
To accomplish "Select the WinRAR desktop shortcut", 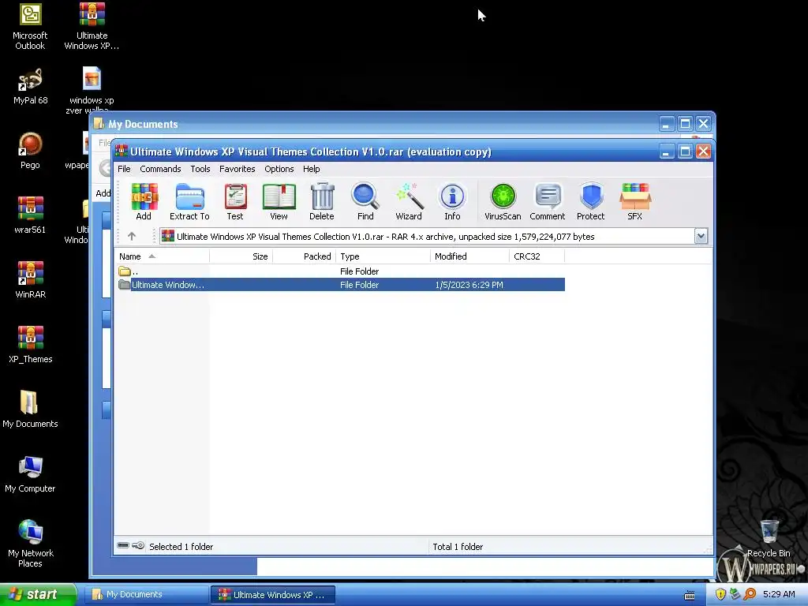I will 31,280.
